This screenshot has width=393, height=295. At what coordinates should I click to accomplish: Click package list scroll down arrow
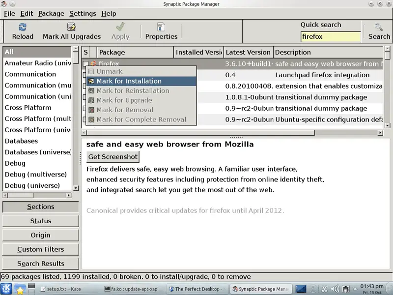pyautogui.click(x=388, y=125)
